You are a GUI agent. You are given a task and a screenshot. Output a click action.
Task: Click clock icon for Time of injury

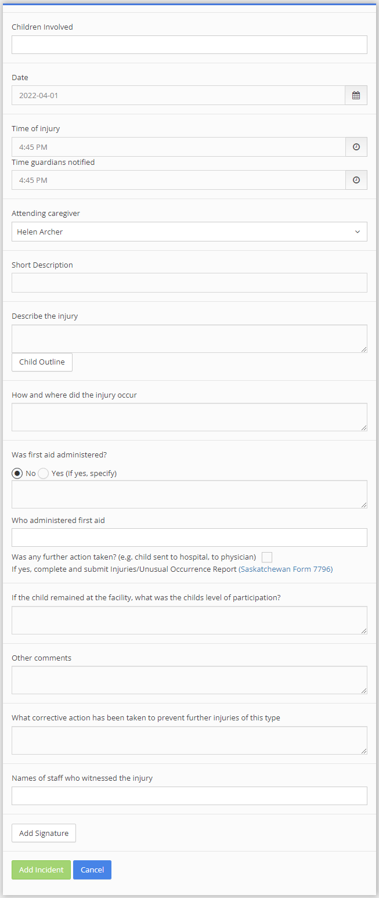click(x=356, y=147)
